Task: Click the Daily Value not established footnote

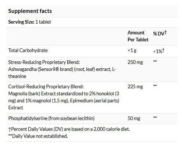Action: coord(38,136)
